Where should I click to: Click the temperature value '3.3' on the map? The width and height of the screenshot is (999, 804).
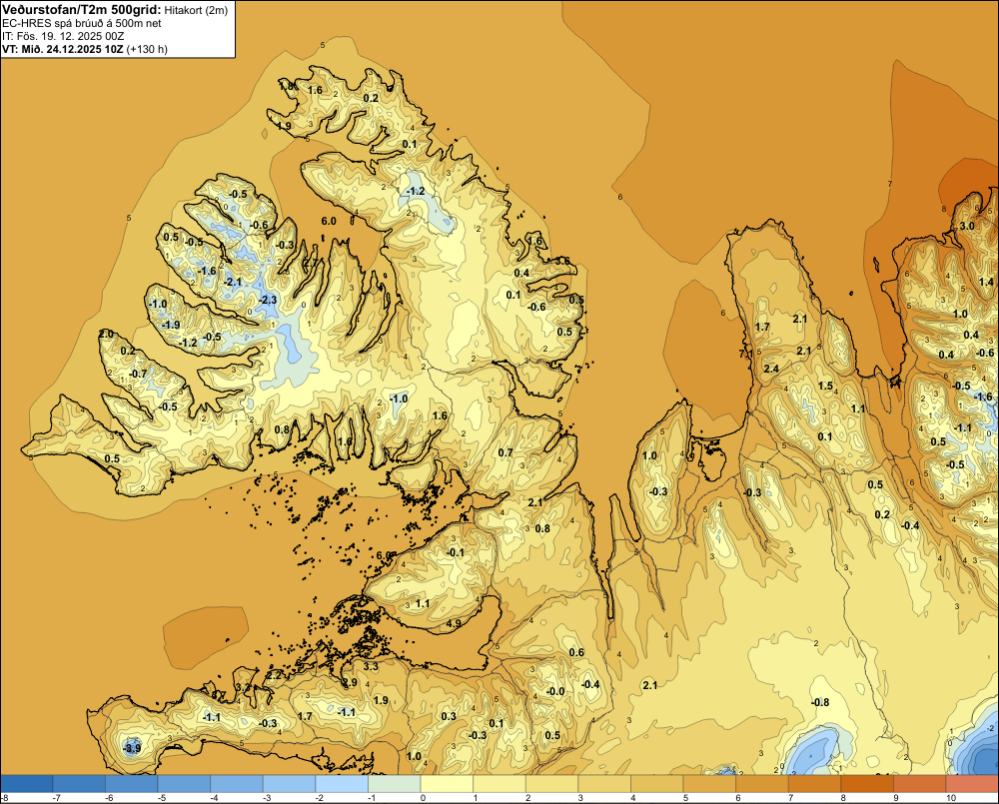click(371, 666)
